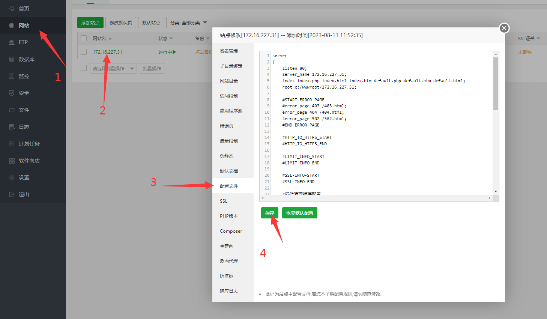Click the 点击备份 link in the site row
547x319 pixels.
pyautogui.click(x=204, y=52)
